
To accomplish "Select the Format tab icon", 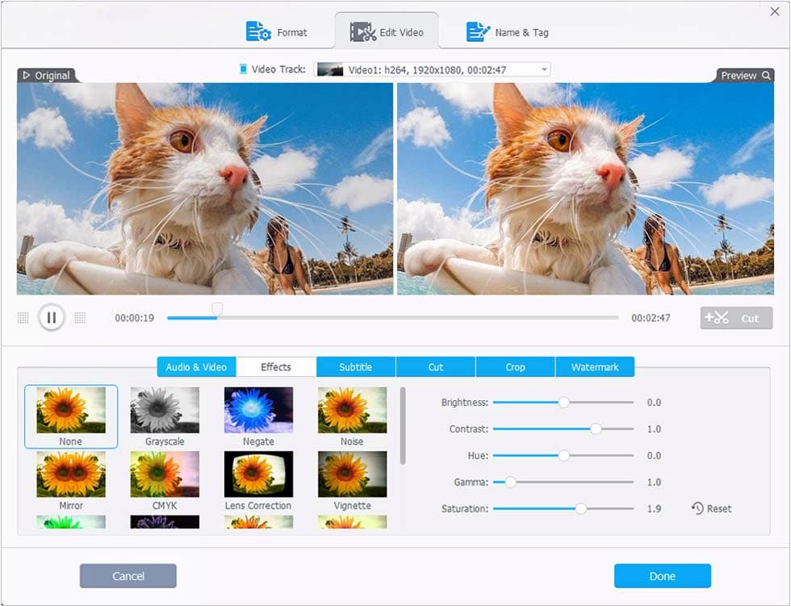I will (257, 31).
